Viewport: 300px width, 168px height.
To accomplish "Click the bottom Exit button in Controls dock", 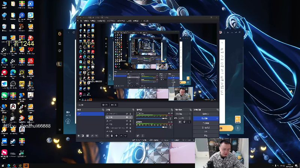I will tap(206, 136).
